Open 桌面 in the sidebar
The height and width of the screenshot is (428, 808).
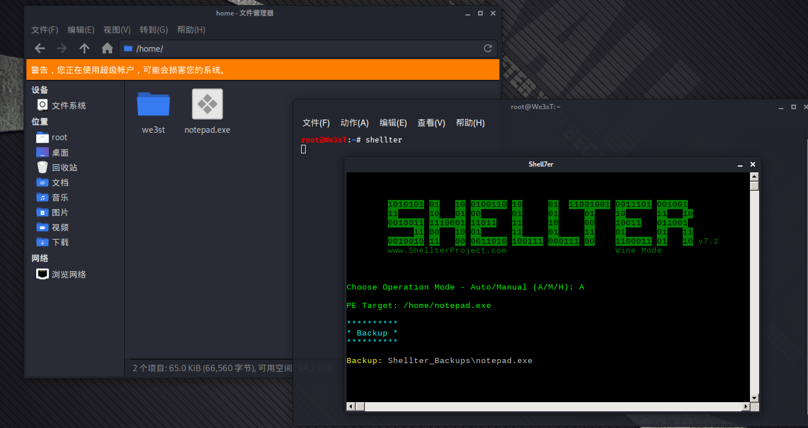click(52, 152)
